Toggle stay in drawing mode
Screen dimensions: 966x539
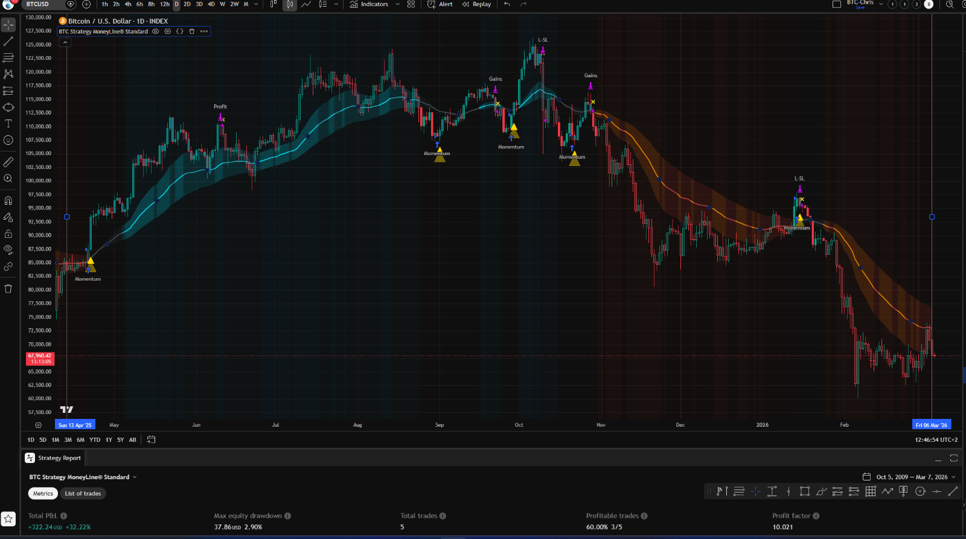coord(8,217)
